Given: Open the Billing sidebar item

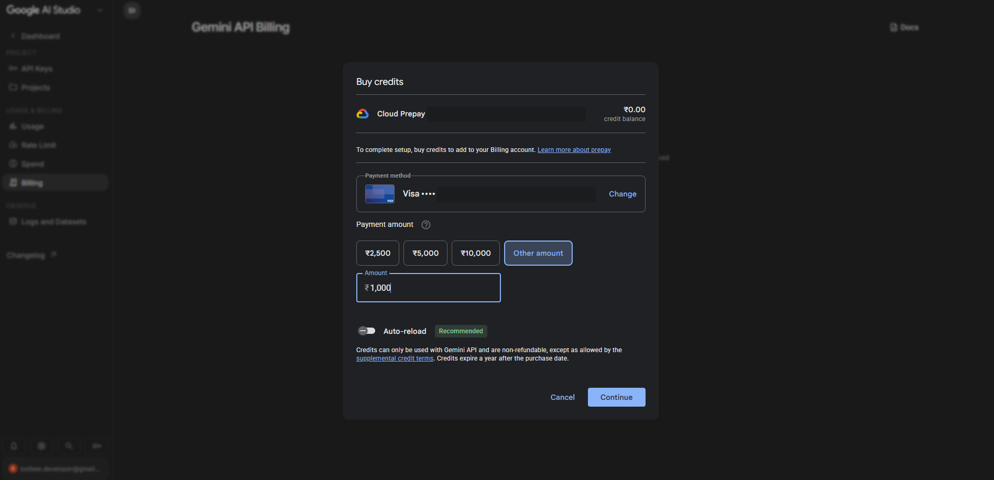Looking at the screenshot, I should 56,183.
